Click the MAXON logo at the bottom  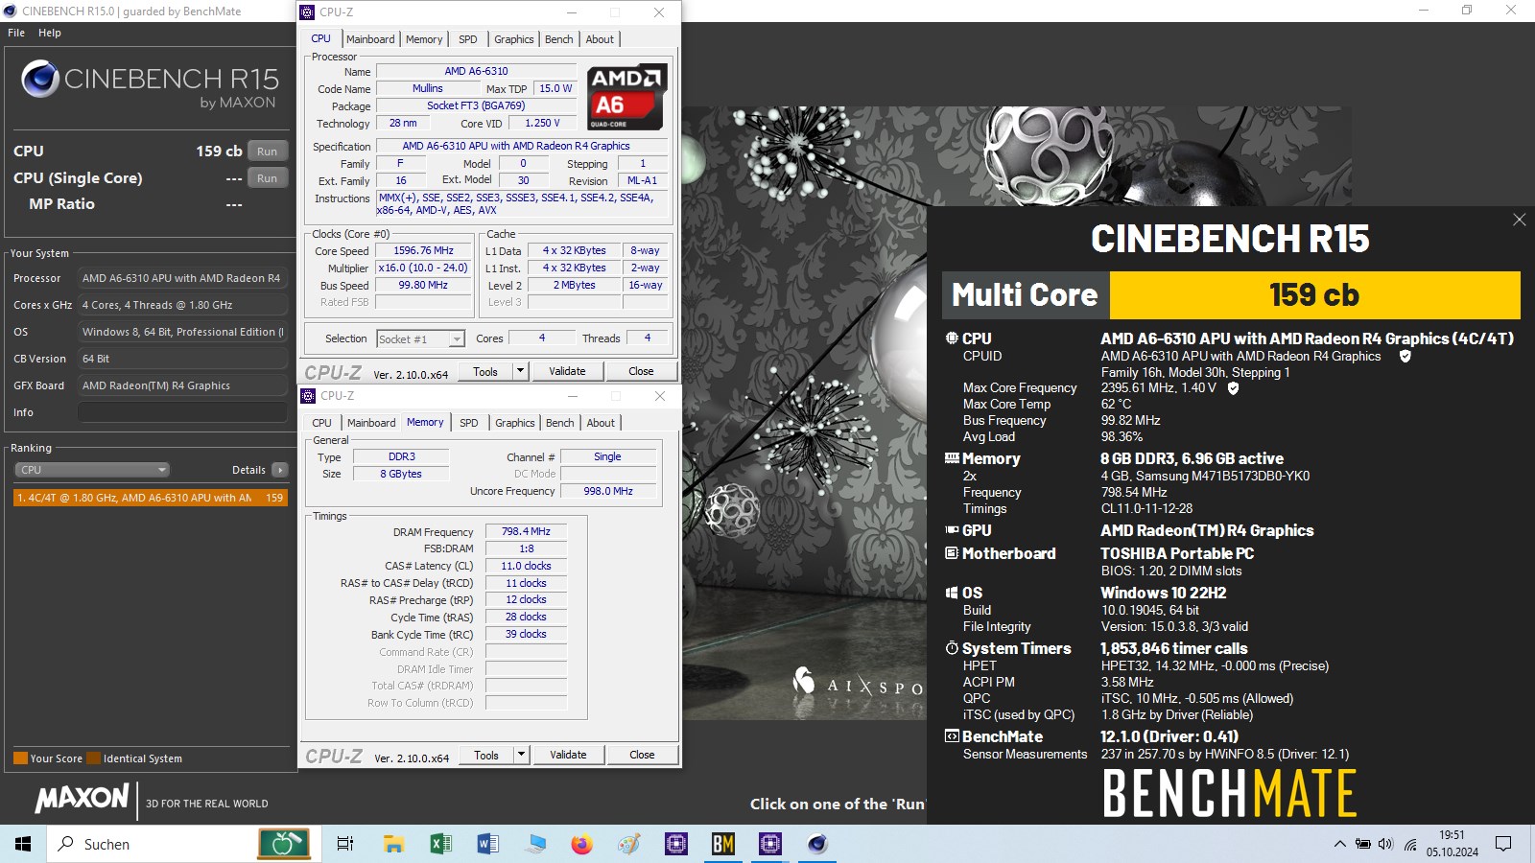(82, 798)
